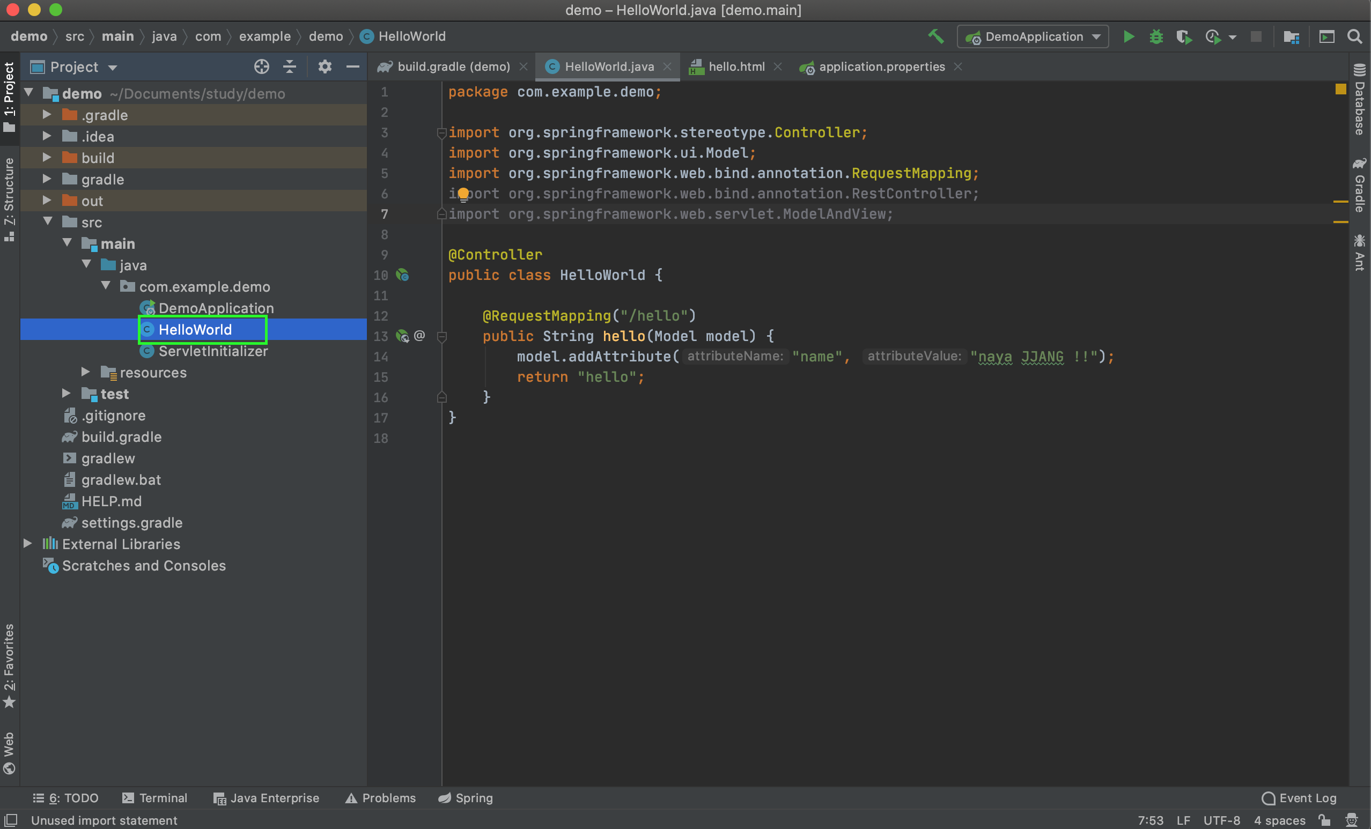Collapse the src folder
Image resolution: width=1371 pixels, height=829 pixels.
[x=48, y=221]
